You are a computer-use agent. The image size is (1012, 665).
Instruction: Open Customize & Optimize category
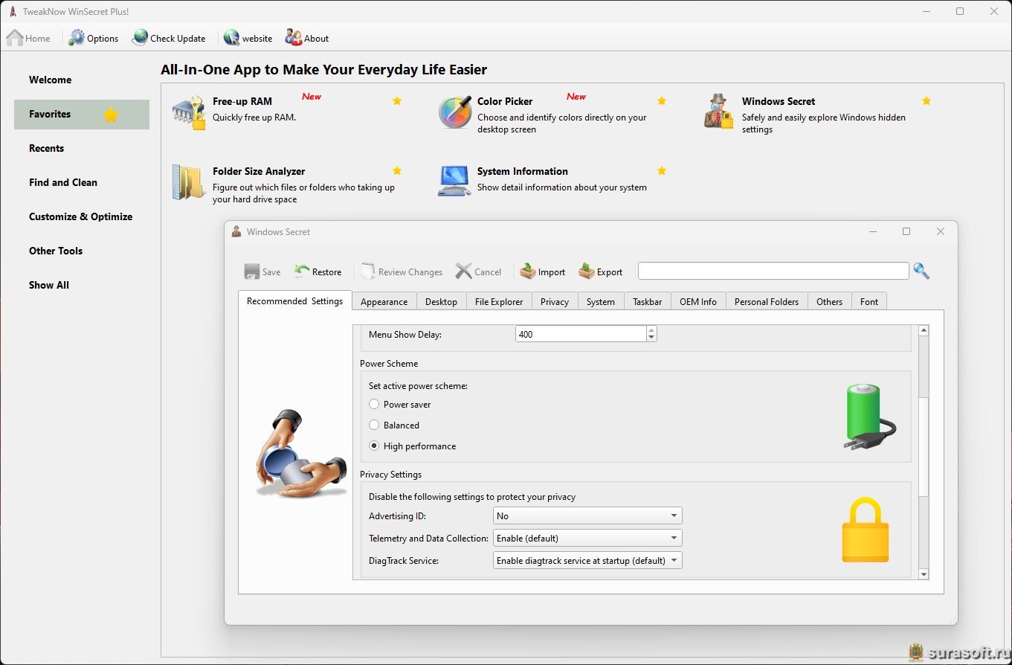82,216
